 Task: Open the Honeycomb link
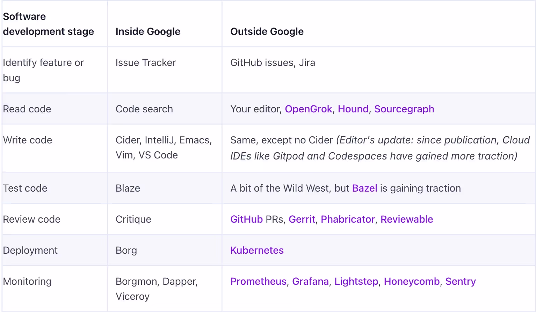tap(412, 281)
